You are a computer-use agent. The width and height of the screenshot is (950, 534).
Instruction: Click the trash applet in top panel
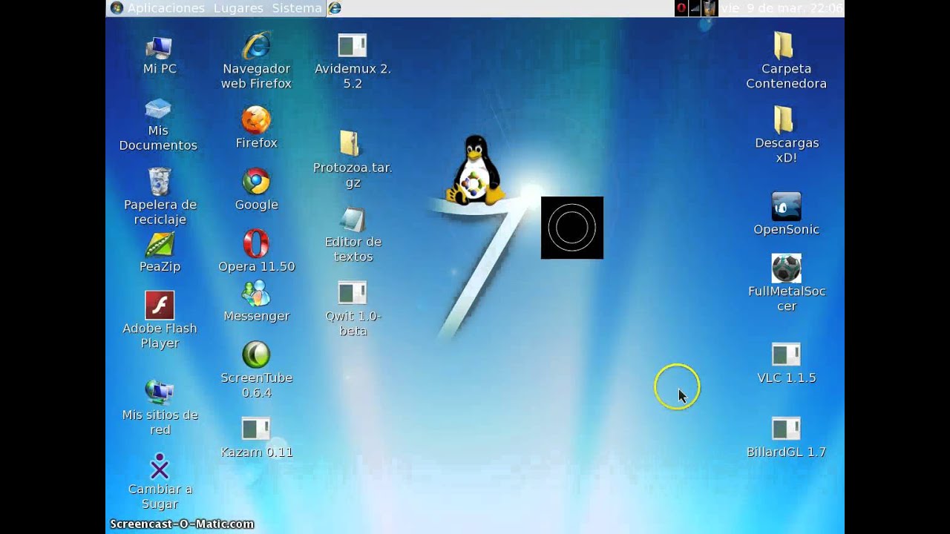[710, 8]
